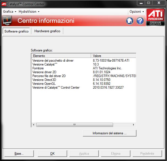Screen dimensions: 167x161
Task: Click the value 8.73-100316a-097167E-ATI
Action: [x=111, y=61]
